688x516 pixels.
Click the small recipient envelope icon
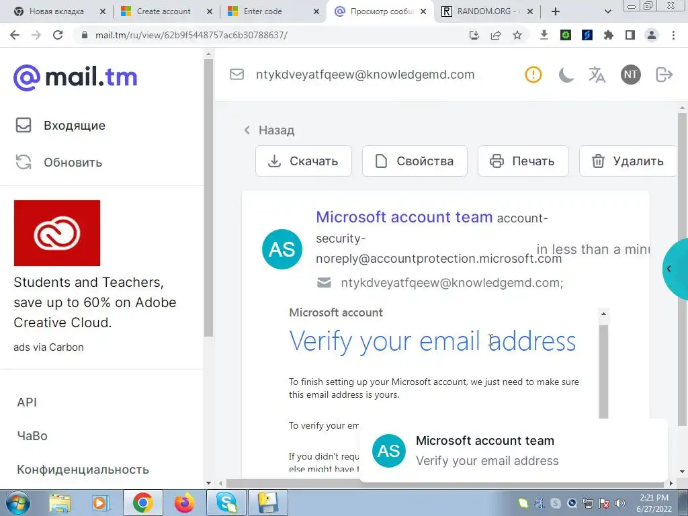coord(324,283)
